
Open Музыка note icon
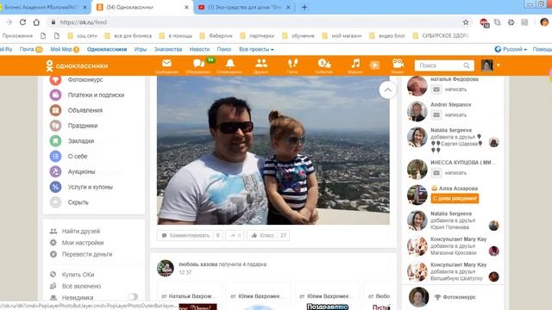[x=355, y=64]
